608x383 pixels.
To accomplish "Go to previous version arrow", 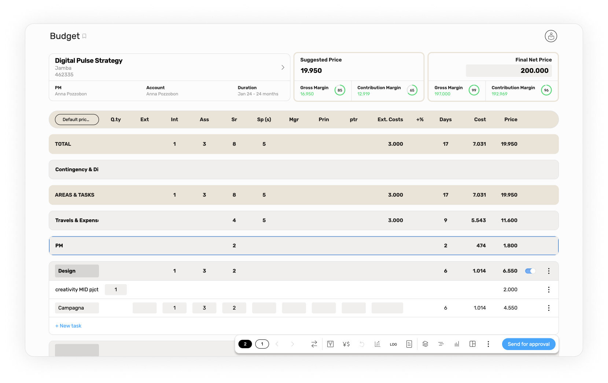I will (277, 344).
